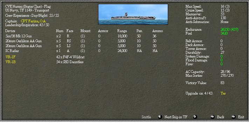
Task: Scuttle the ship
Action: tap(146, 117)
